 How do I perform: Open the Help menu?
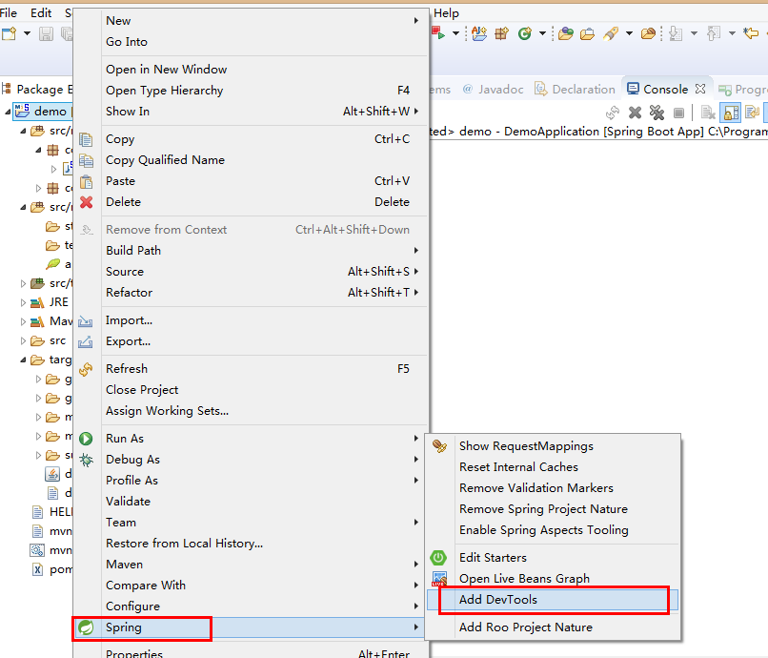click(x=446, y=13)
